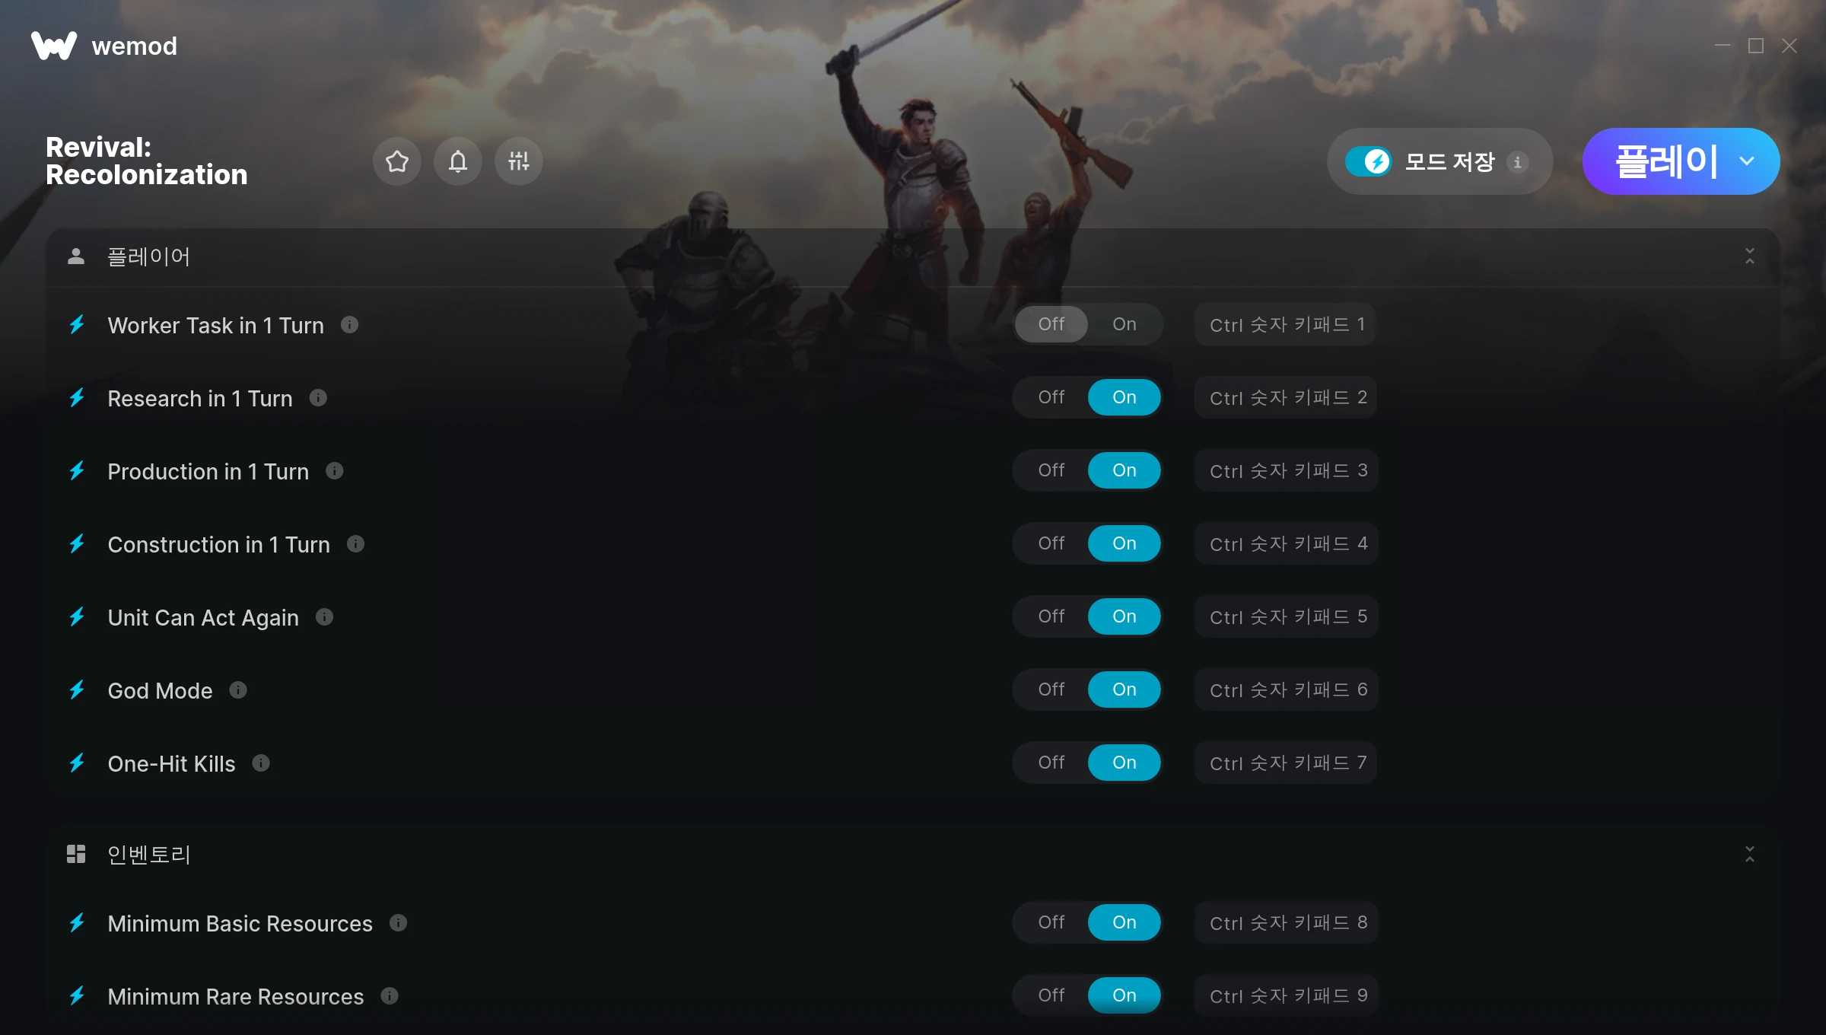Toggle the 모드 저장 switch
Screen dimensions: 1826x1035
click(1369, 161)
